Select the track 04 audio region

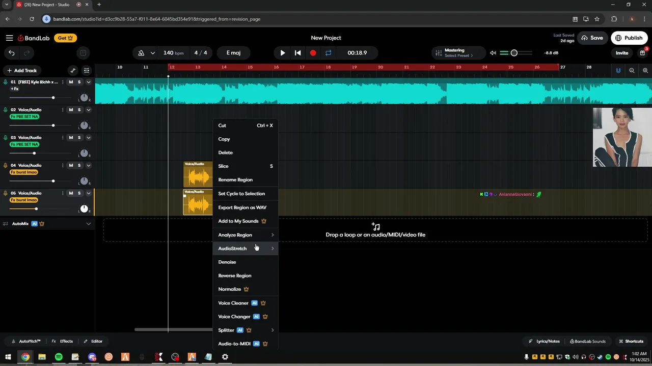pos(198,174)
